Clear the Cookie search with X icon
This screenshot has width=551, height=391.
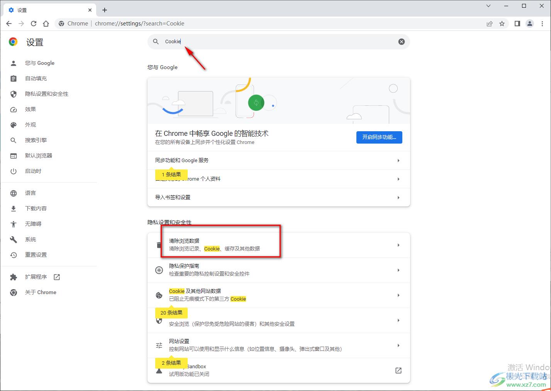(402, 42)
